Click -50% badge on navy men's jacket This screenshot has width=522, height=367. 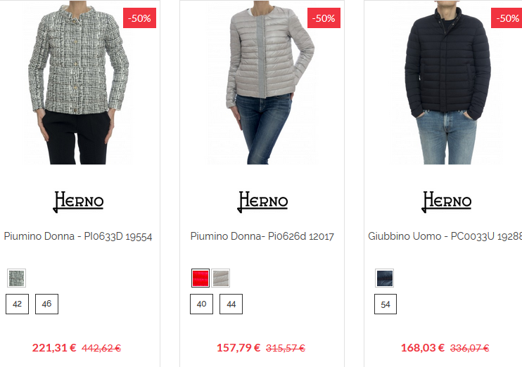coord(507,18)
